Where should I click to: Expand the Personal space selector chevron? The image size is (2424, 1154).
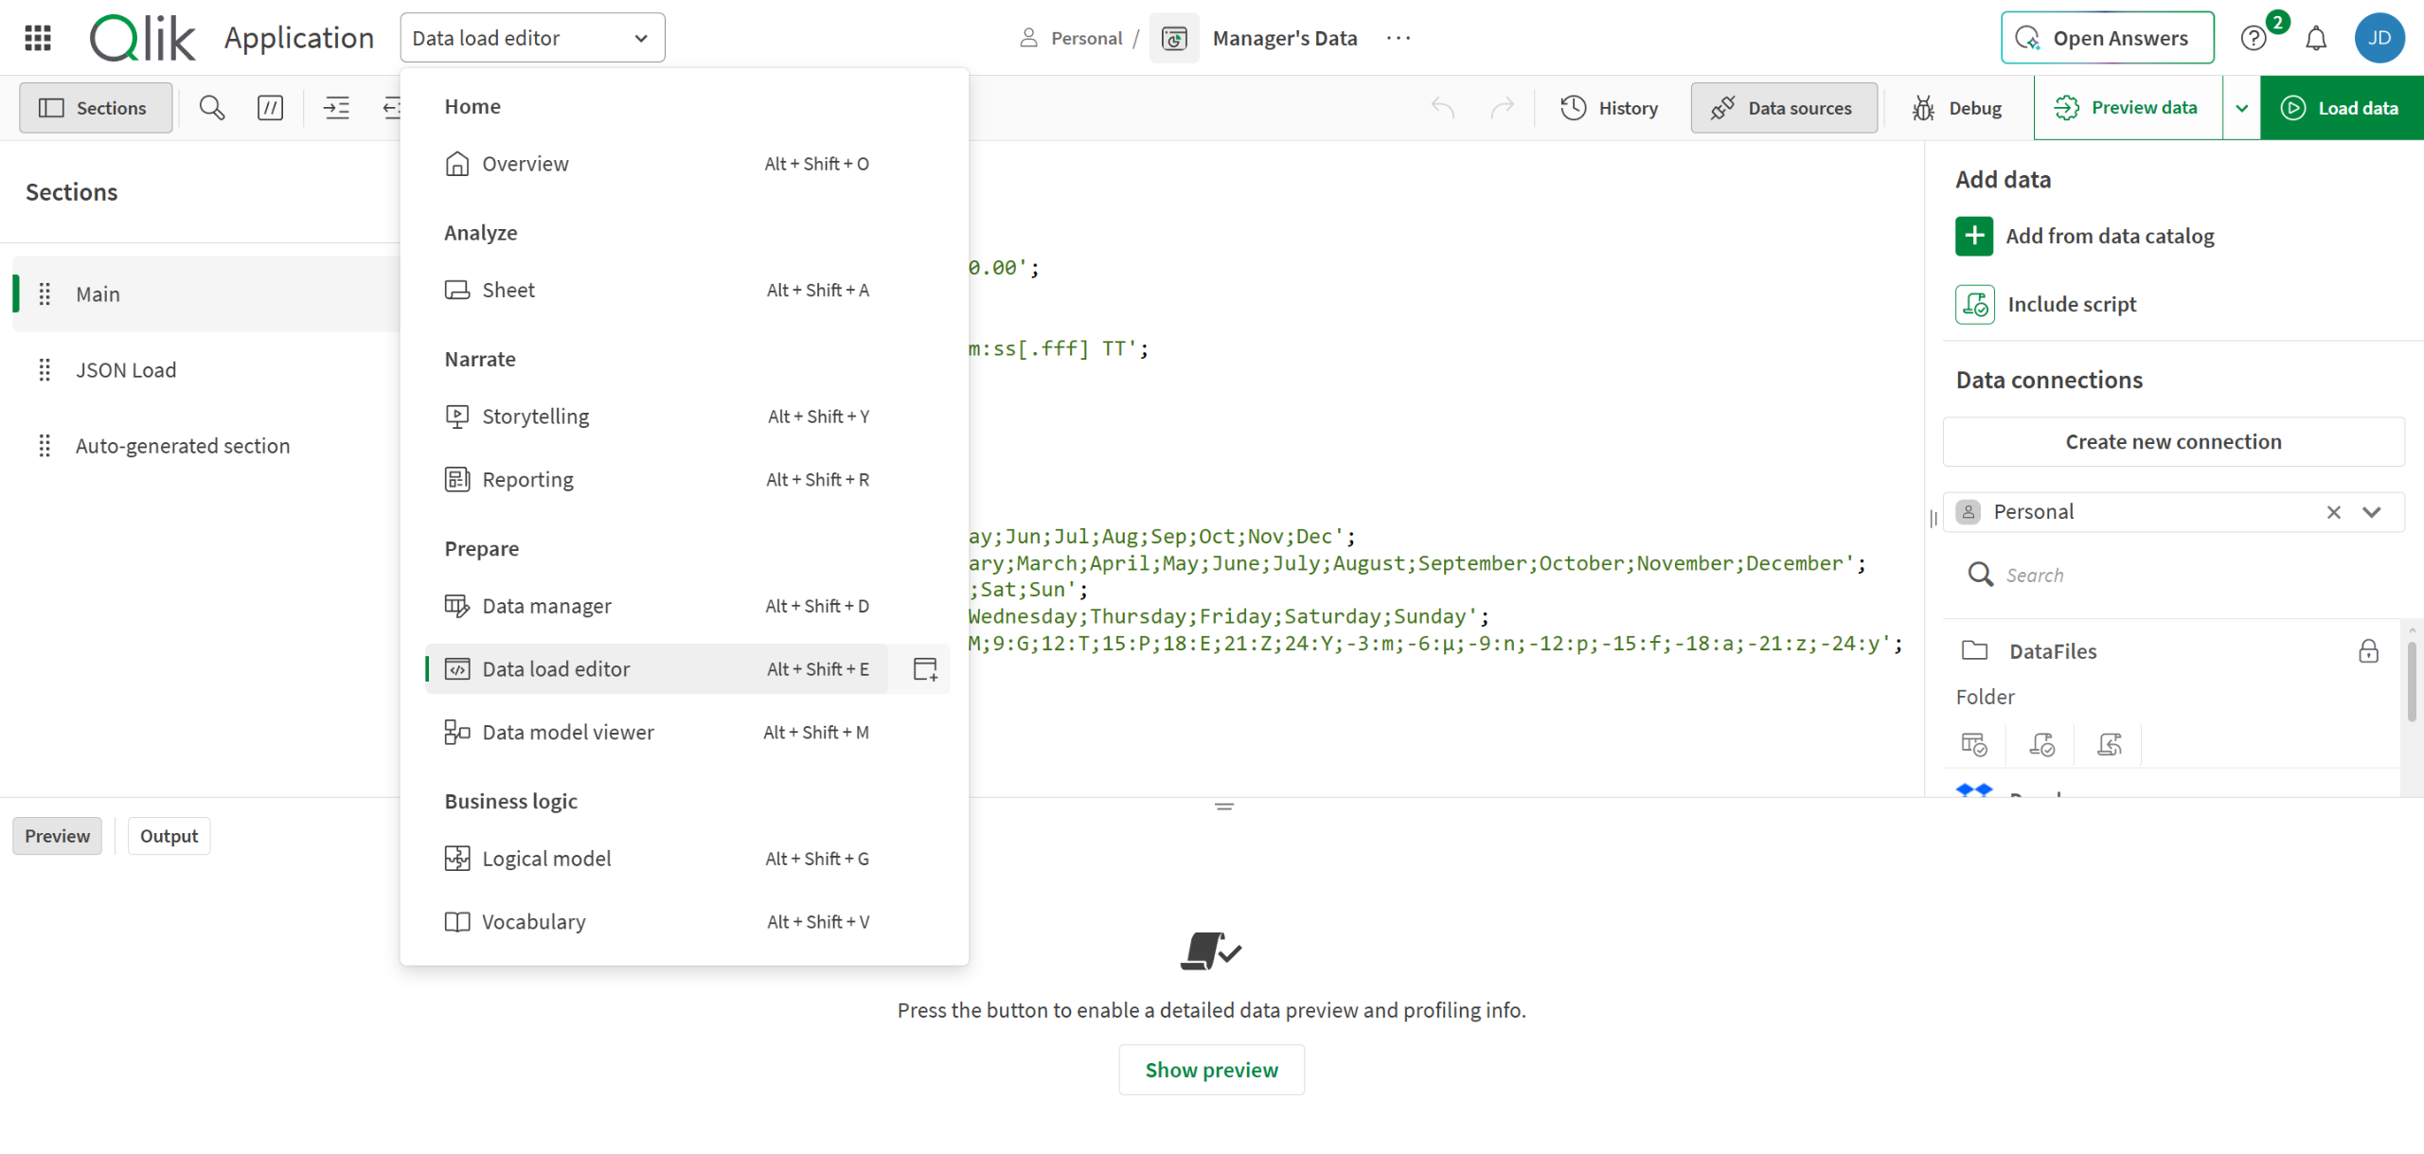pyautogui.click(x=2371, y=512)
